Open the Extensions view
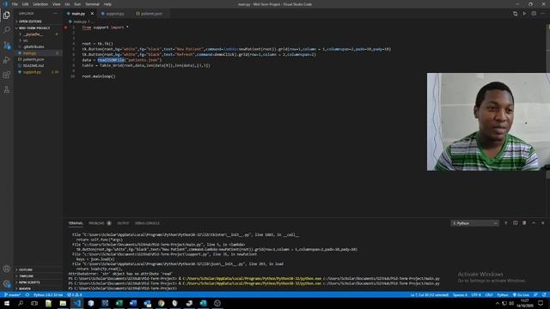This screenshot has height=309, width=550. 7,75
